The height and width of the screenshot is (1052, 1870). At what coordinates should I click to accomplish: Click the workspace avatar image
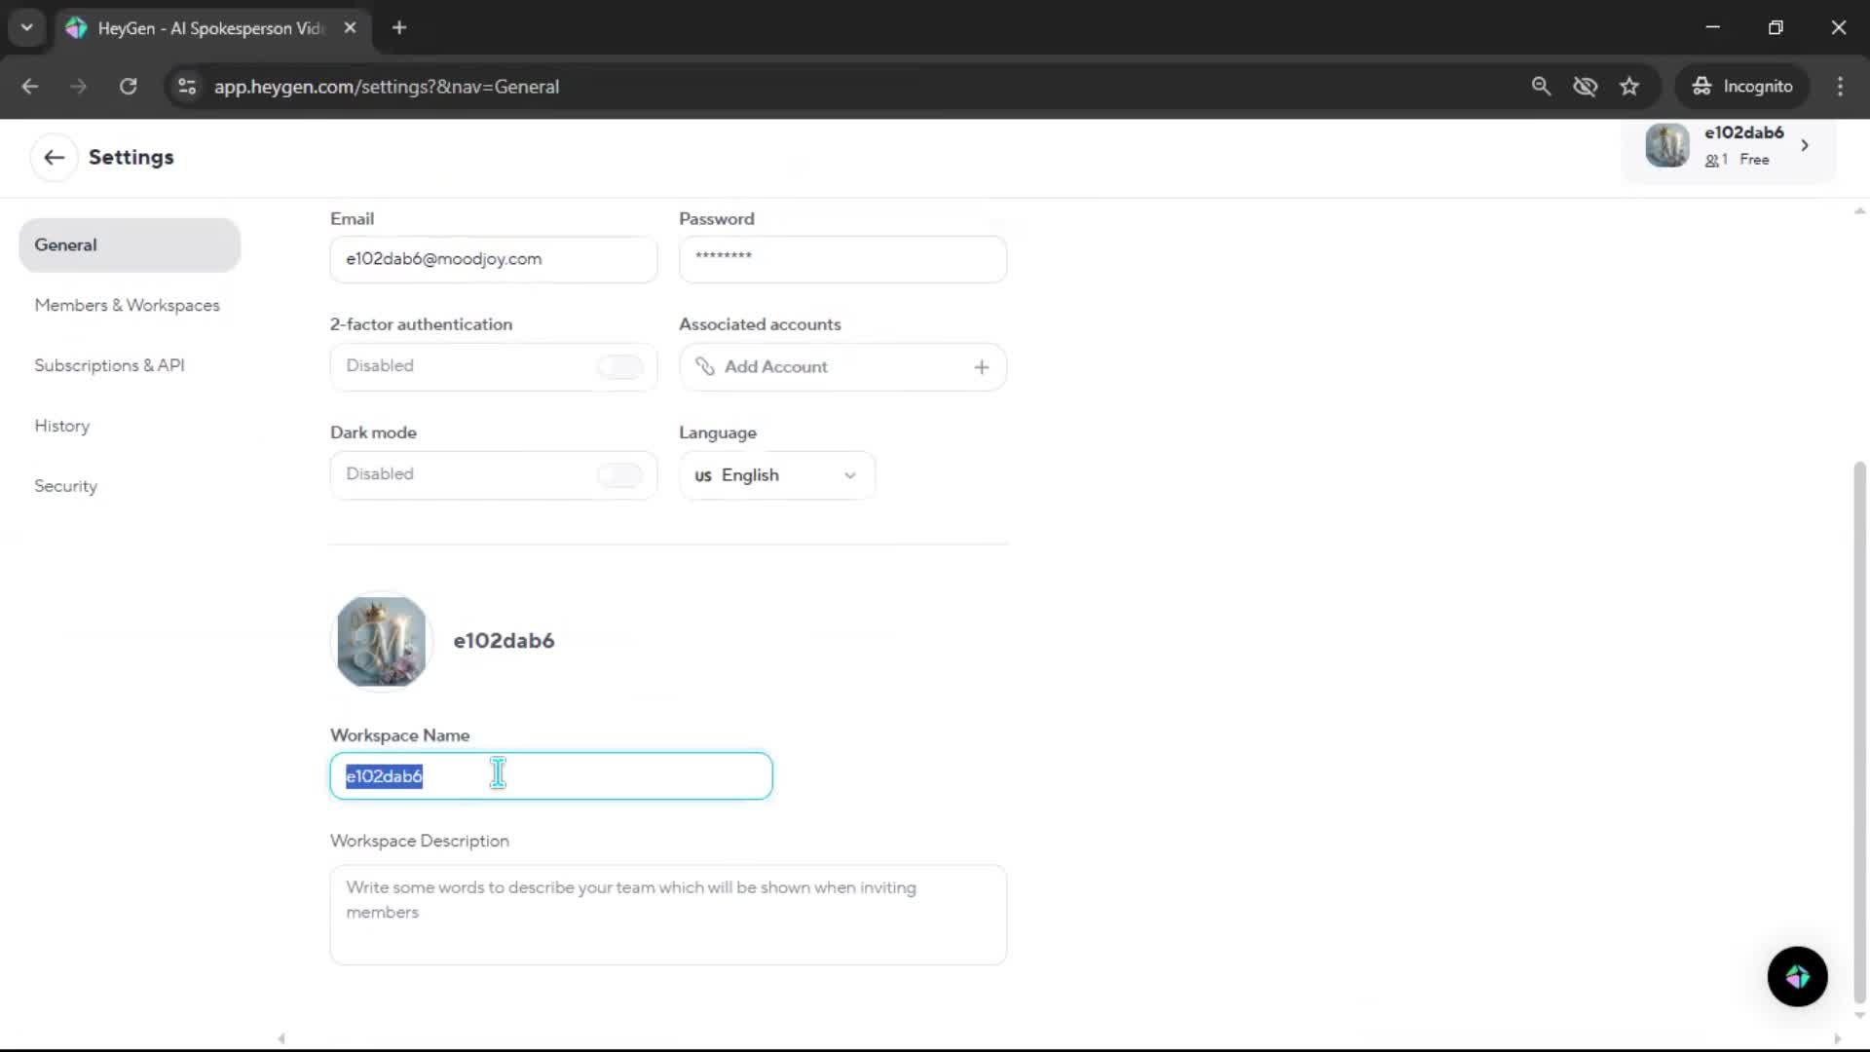[381, 641]
